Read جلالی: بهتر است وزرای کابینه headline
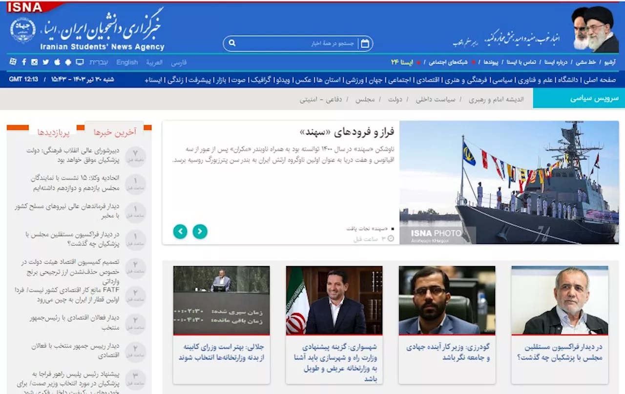The image size is (625, 394). coord(221,352)
